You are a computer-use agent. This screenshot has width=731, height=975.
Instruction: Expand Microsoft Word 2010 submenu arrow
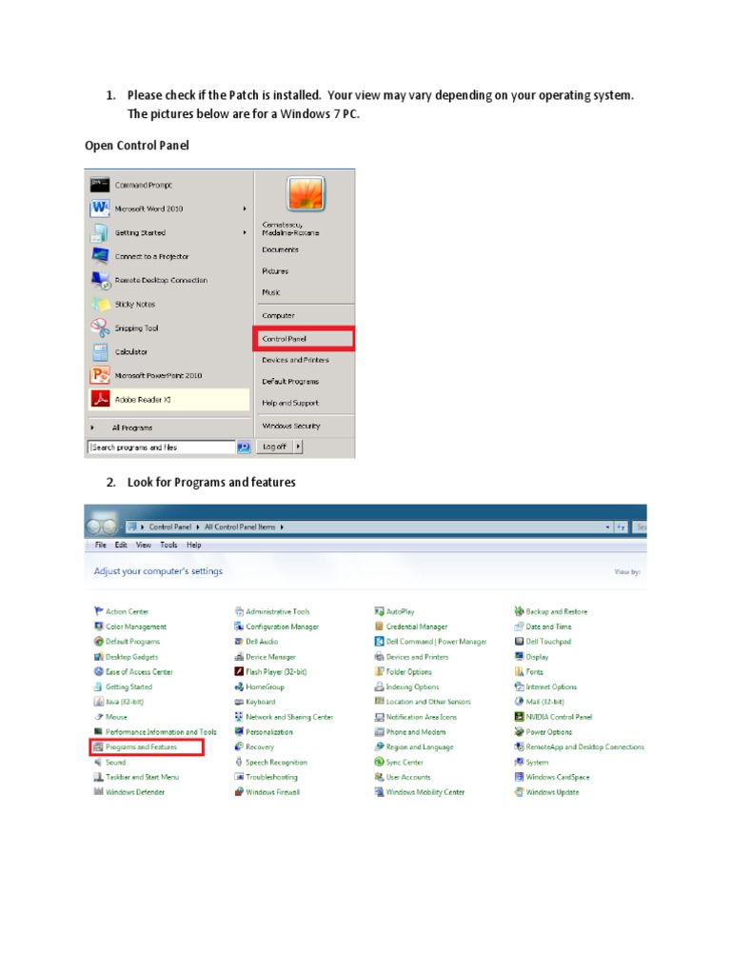245,209
